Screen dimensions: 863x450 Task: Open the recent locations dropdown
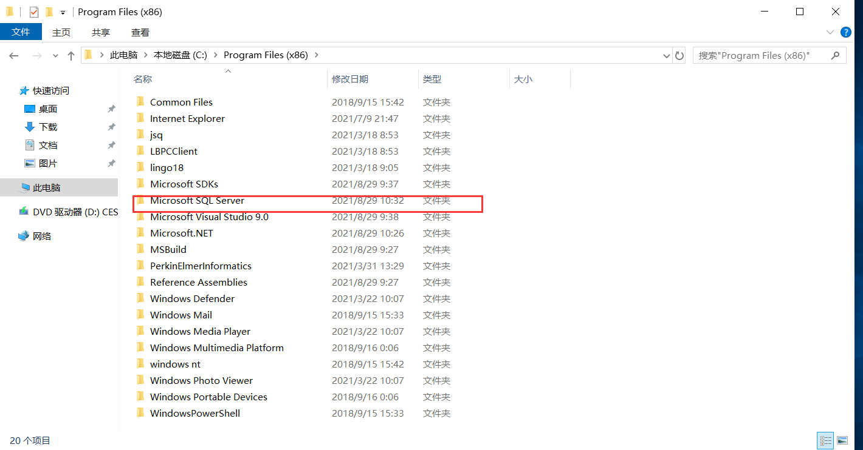55,55
